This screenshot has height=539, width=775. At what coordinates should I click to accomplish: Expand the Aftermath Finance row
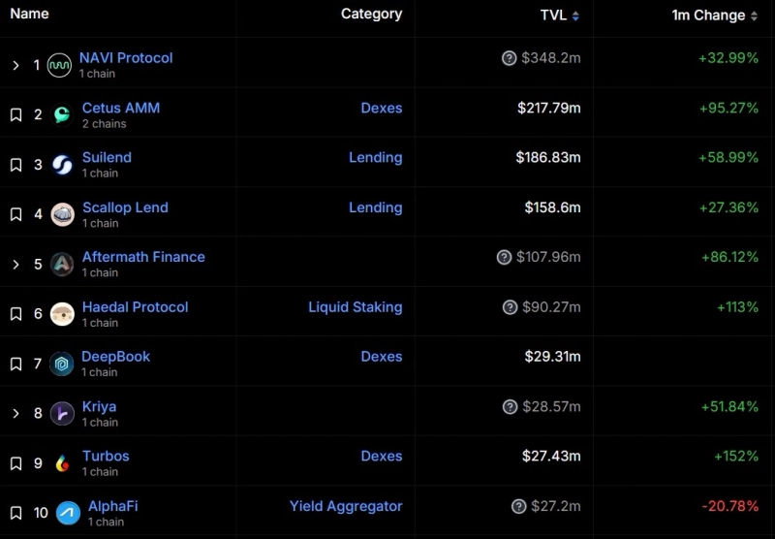(x=15, y=264)
